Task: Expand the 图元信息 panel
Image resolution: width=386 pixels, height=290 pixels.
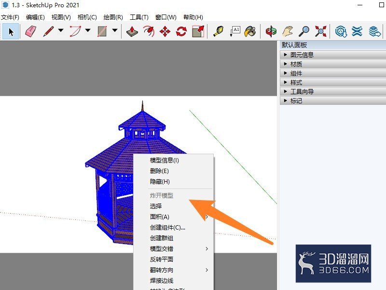Action: coord(333,55)
